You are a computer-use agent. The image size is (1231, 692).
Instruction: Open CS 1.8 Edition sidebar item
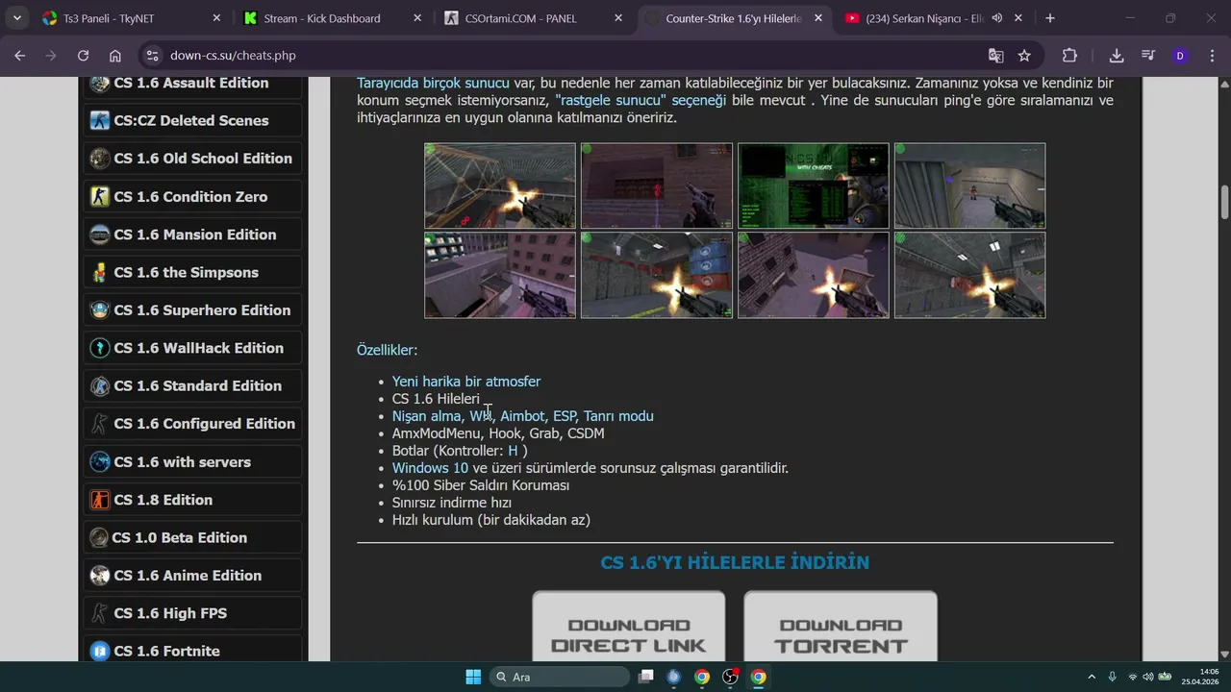[192, 500]
